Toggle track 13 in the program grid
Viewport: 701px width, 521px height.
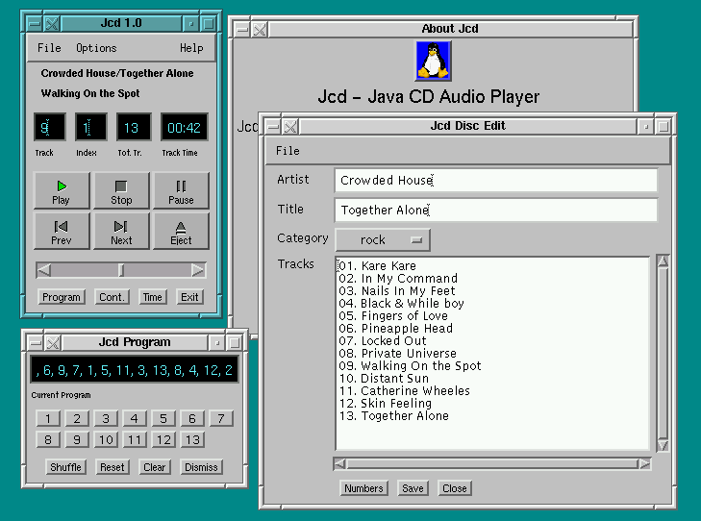pyautogui.click(x=192, y=439)
